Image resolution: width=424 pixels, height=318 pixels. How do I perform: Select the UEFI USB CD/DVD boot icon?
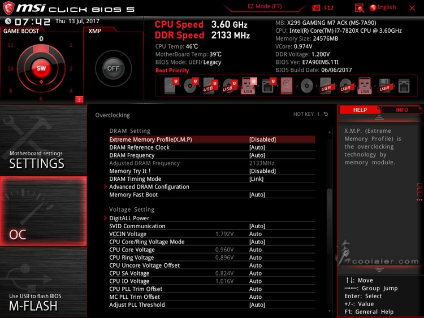pos(230,86)
